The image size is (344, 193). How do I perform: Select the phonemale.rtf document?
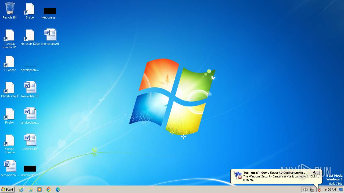50,37
